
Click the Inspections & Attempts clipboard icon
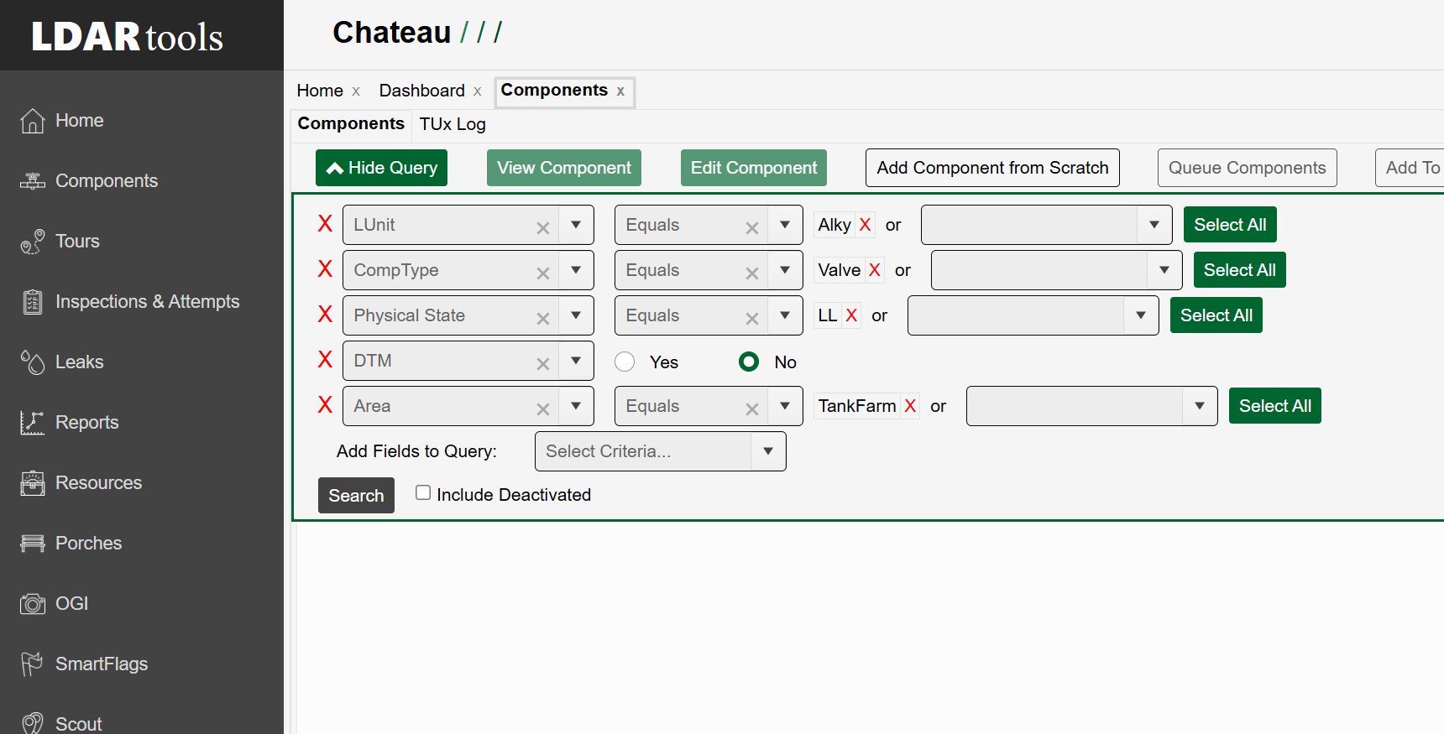point(32,302)
